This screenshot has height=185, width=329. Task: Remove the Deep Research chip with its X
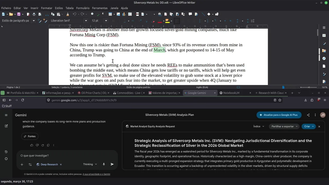(61, 164)
